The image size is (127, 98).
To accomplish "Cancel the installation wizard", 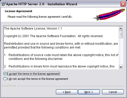I will point(113,92).
